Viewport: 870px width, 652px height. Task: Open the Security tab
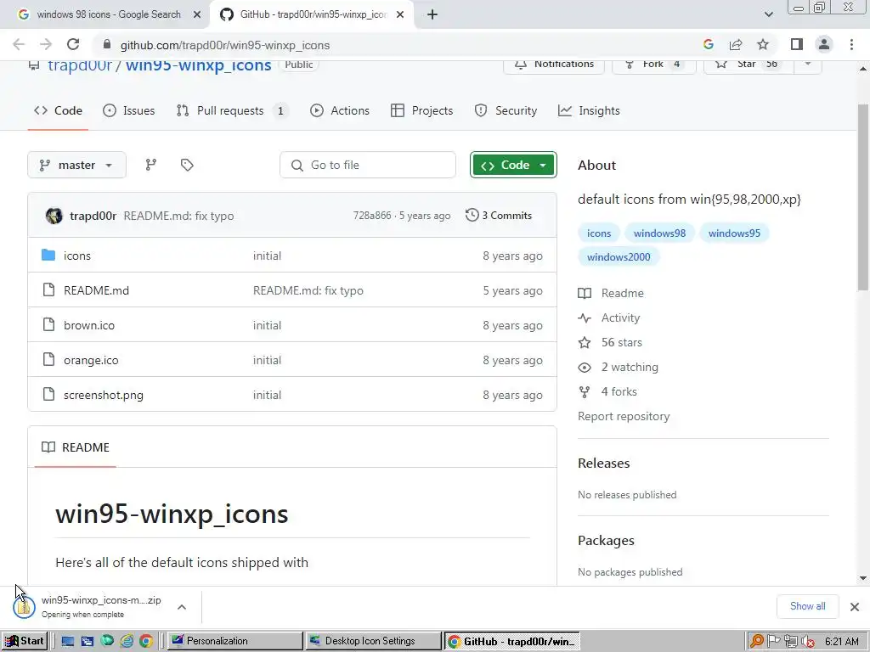506,110
